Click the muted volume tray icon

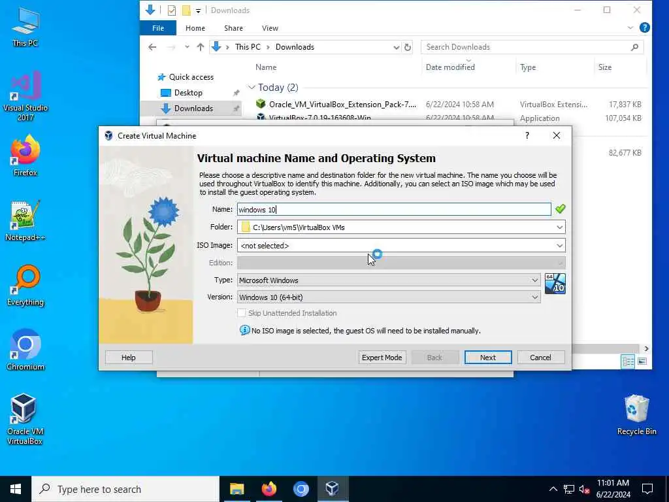click(585, 489)
